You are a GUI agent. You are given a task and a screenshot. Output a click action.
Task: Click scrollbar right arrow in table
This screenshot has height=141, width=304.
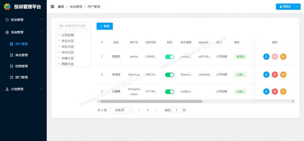[x=293, y=101]
